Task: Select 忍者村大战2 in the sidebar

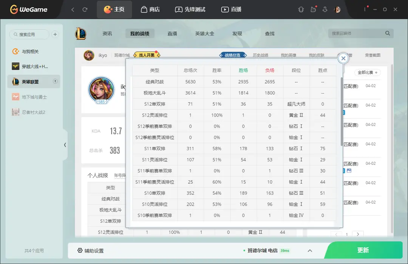Action: tap(34, 112)
